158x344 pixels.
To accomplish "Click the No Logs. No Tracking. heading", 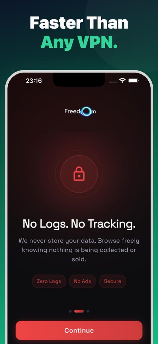I will click(79, 224).
